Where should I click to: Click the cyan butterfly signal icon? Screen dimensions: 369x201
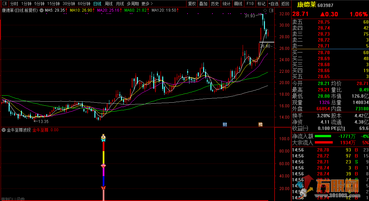coord(103,140)
